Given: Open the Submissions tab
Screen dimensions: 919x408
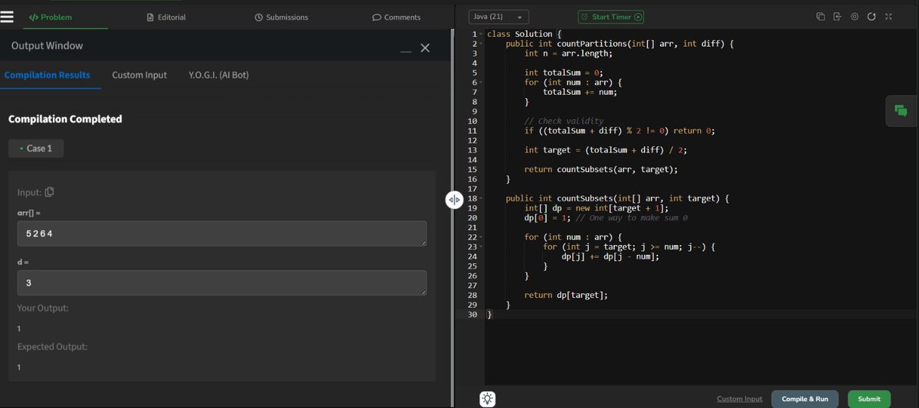Looking at the screenshot, I should click(281, 17).
